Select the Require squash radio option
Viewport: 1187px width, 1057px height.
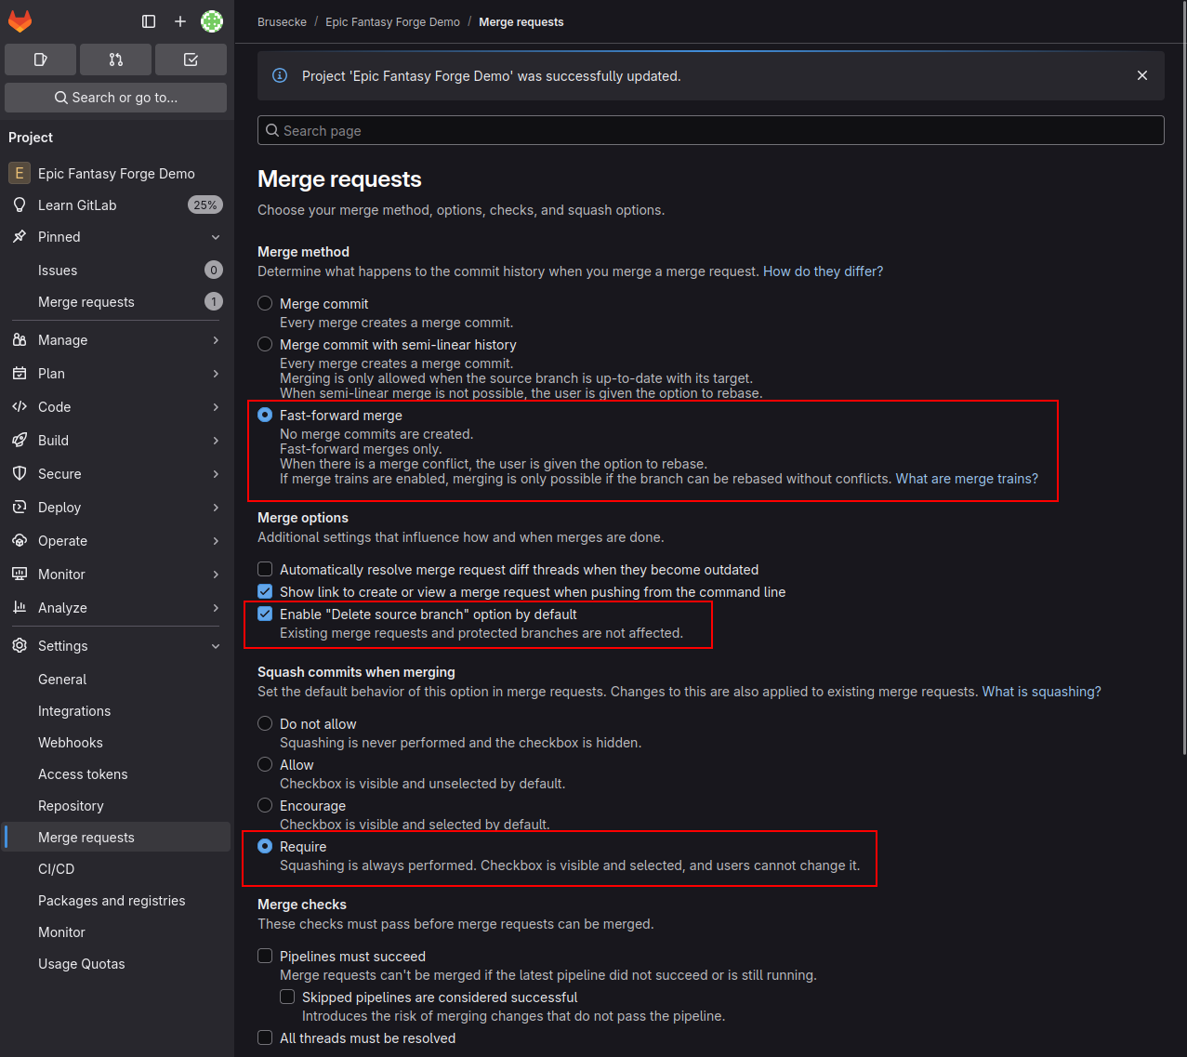coord(265,846)
